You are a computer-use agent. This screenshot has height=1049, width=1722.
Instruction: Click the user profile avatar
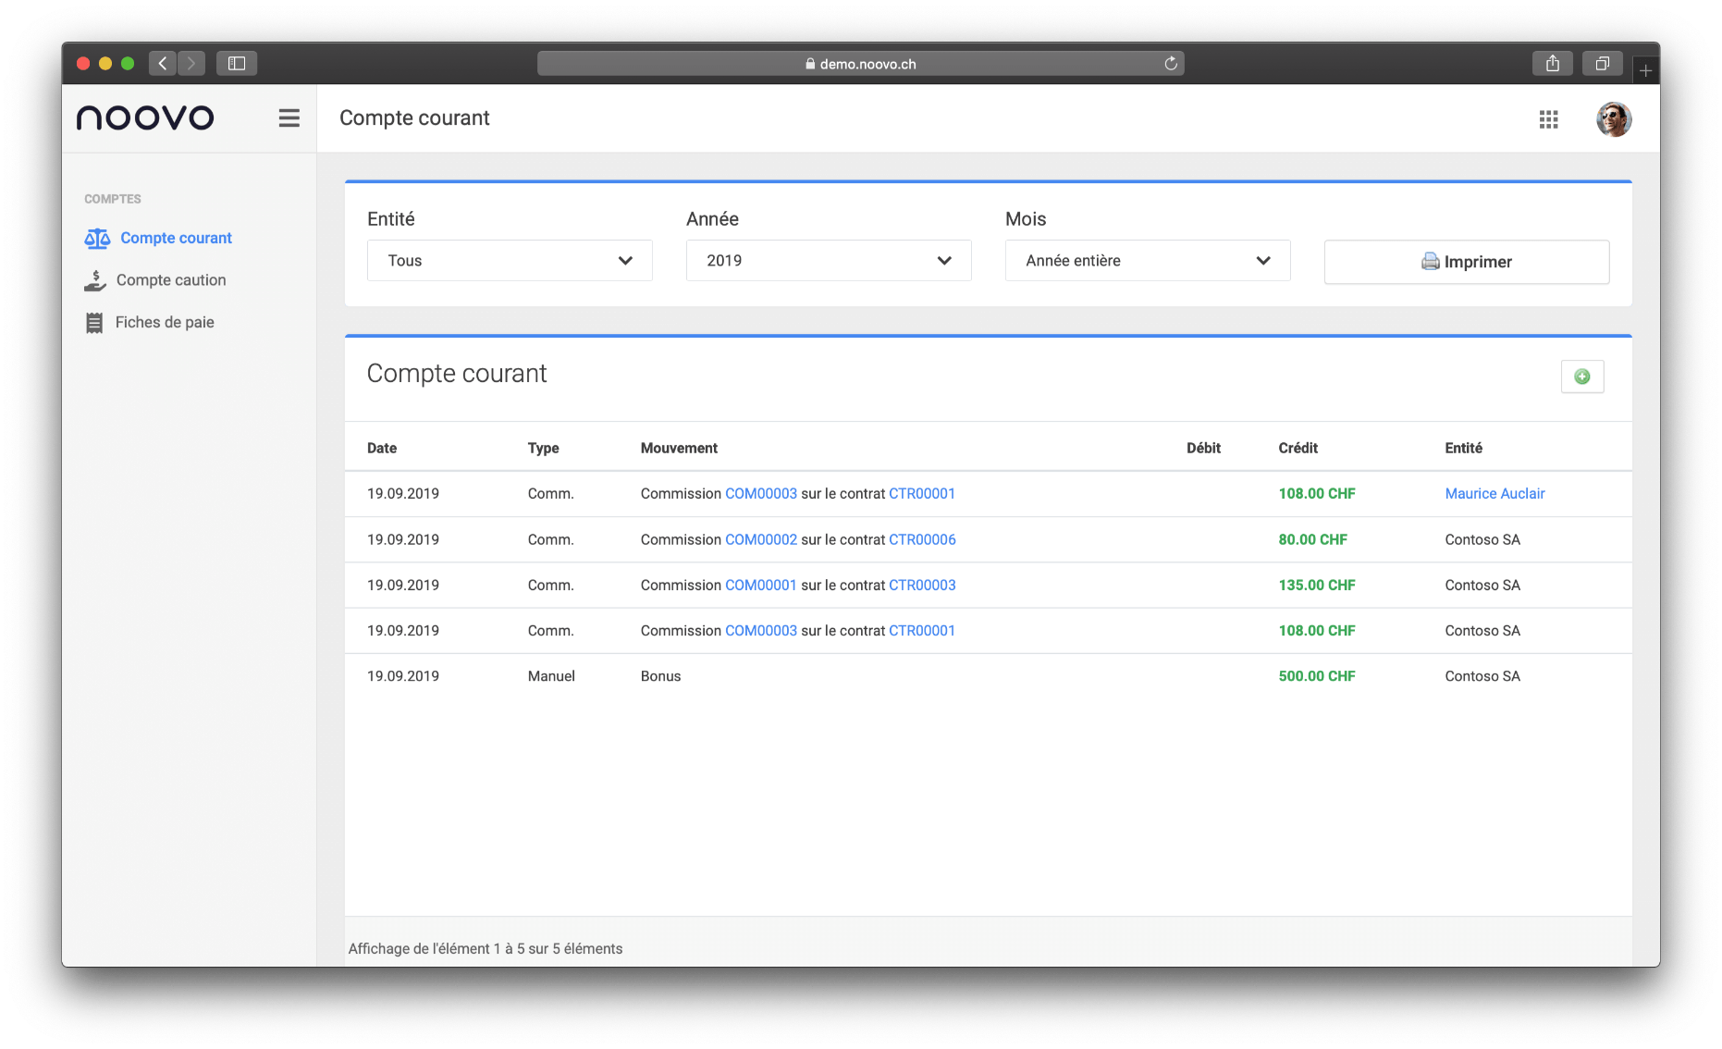1613,119
